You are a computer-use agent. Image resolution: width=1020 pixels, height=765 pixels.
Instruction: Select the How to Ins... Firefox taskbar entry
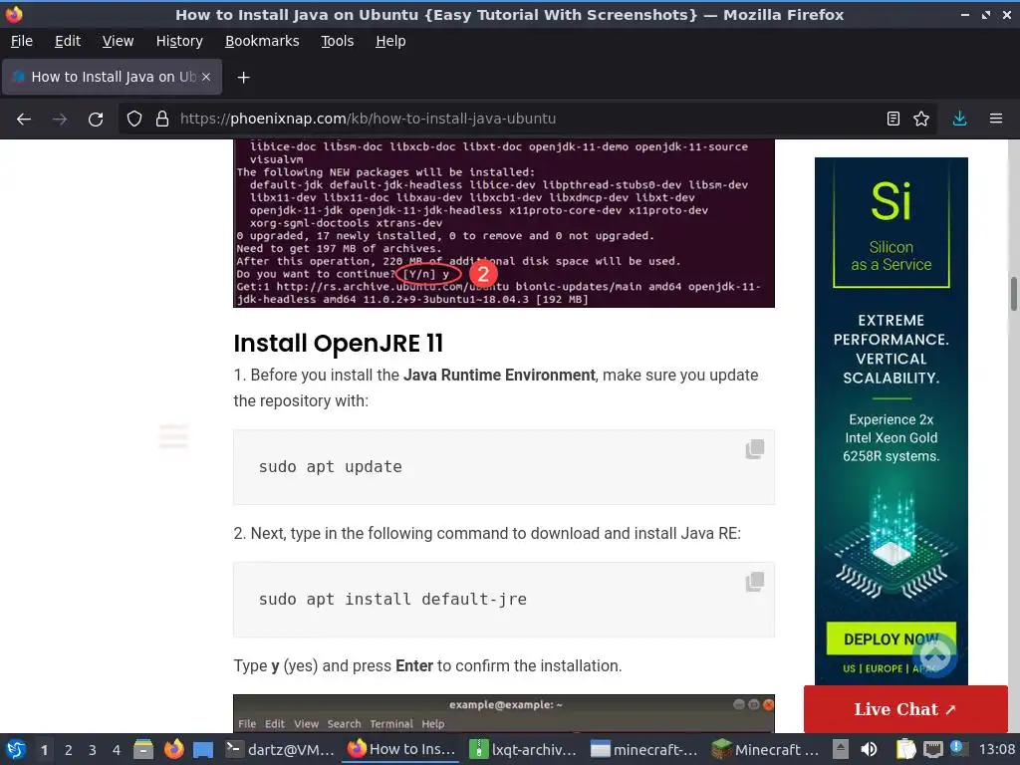click(x=402, y=749)
